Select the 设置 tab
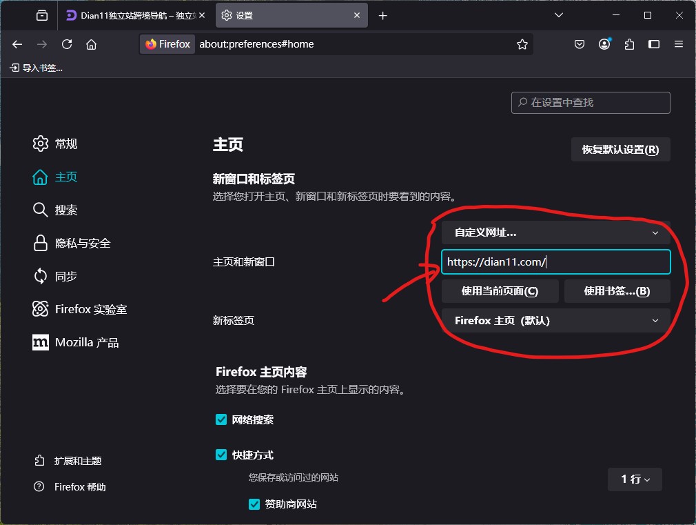Image resolution: width=696 pixels, height=525 pixels. (291, 16)
